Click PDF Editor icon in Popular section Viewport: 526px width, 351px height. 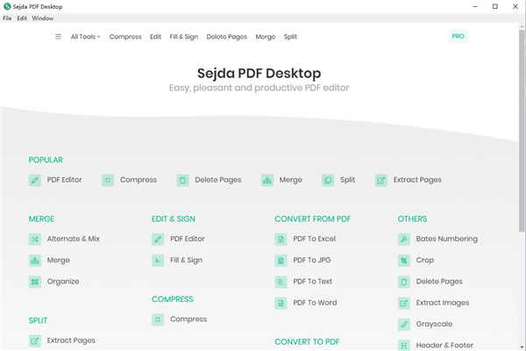point(35,181)
